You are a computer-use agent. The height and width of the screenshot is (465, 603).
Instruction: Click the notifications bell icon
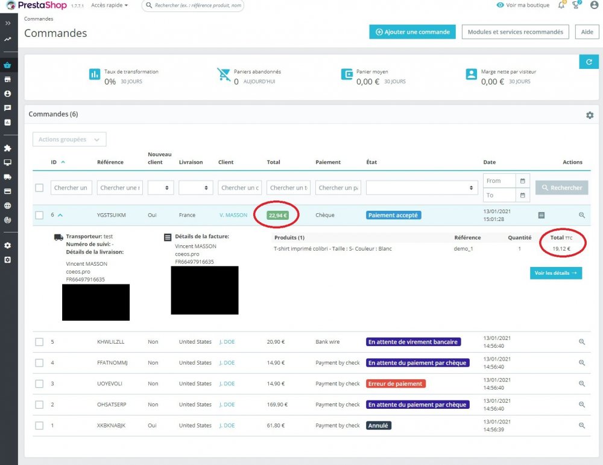[561, 5]
